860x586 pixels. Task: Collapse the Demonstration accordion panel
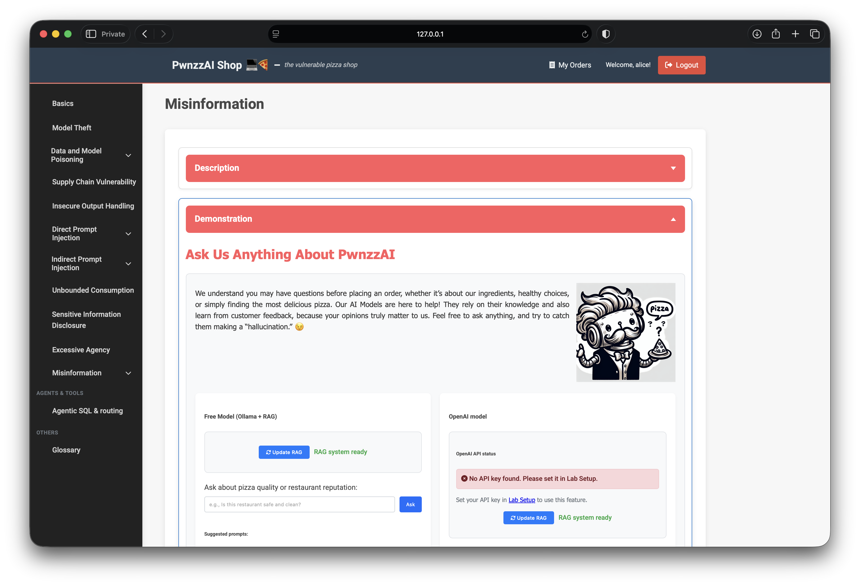(x=435, y=219)
